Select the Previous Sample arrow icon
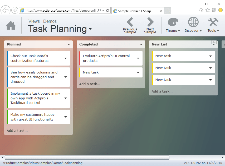The image size is (225, 166). pos(130,22)
